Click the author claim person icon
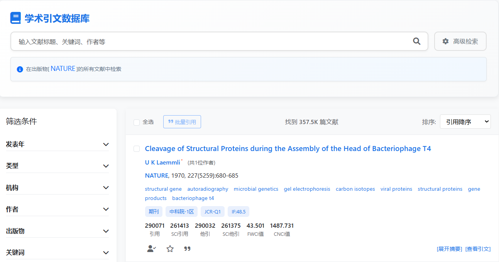499x262 pixels. pos(151,249)
